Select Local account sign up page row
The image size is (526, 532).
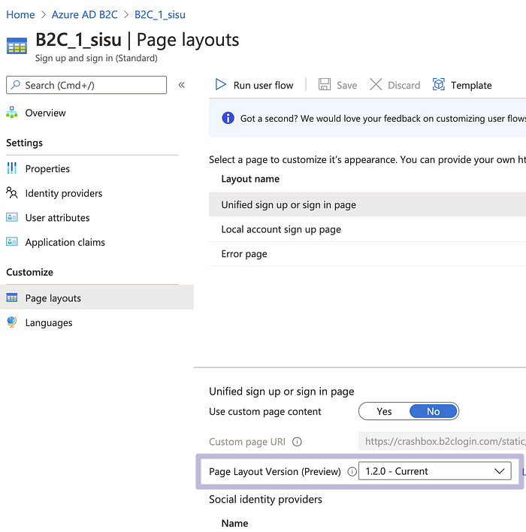pos(367,229)
